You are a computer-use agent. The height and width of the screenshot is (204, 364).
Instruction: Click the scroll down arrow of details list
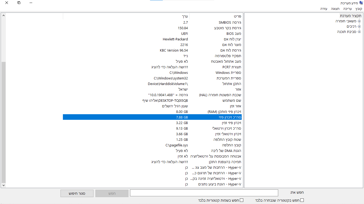pos(3,185)
